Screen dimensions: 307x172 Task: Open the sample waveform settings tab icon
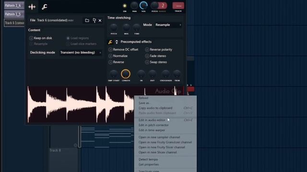click(32, 7)
